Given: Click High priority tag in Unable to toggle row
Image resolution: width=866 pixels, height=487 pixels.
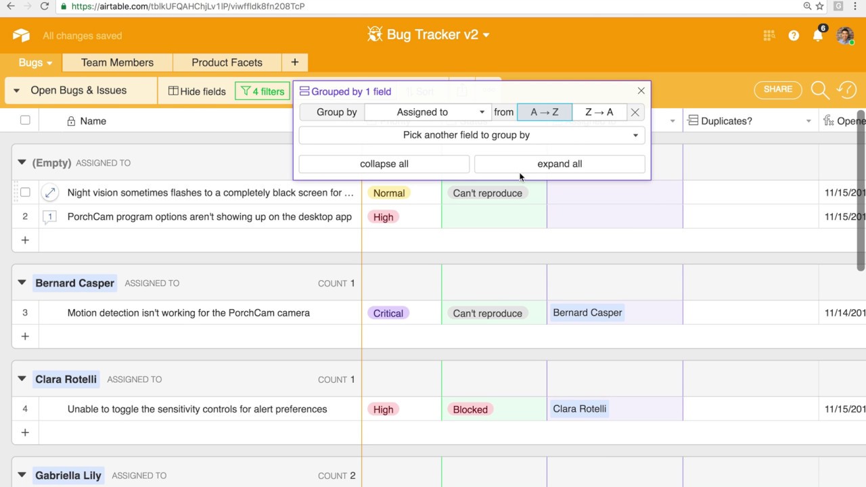Looking at the screenshot, I should 383,409.
